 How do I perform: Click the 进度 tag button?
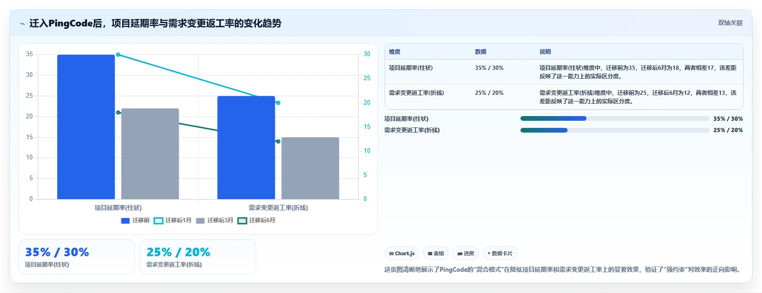coord(465,253)
